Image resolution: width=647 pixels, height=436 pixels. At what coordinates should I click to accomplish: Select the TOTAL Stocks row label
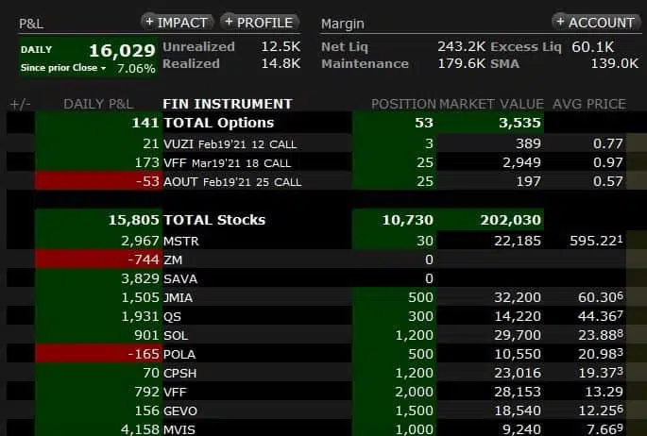click(214, 220)
